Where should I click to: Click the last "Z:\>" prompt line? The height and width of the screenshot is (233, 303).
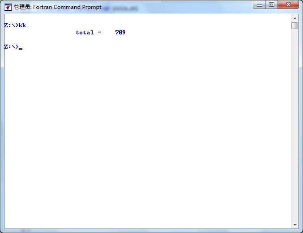click(x=11, y=47)
